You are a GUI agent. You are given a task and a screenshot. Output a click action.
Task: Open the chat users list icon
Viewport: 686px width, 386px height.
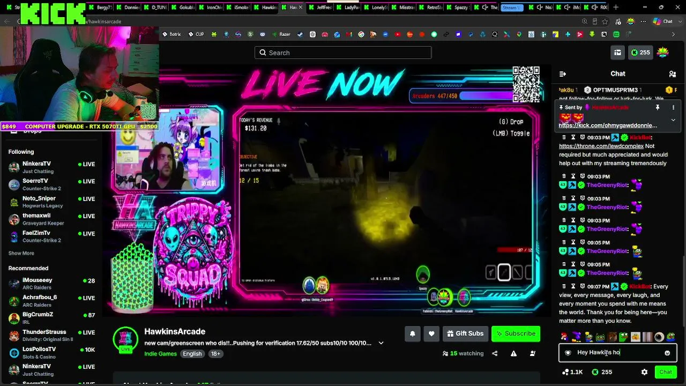(x=673, y=74)
